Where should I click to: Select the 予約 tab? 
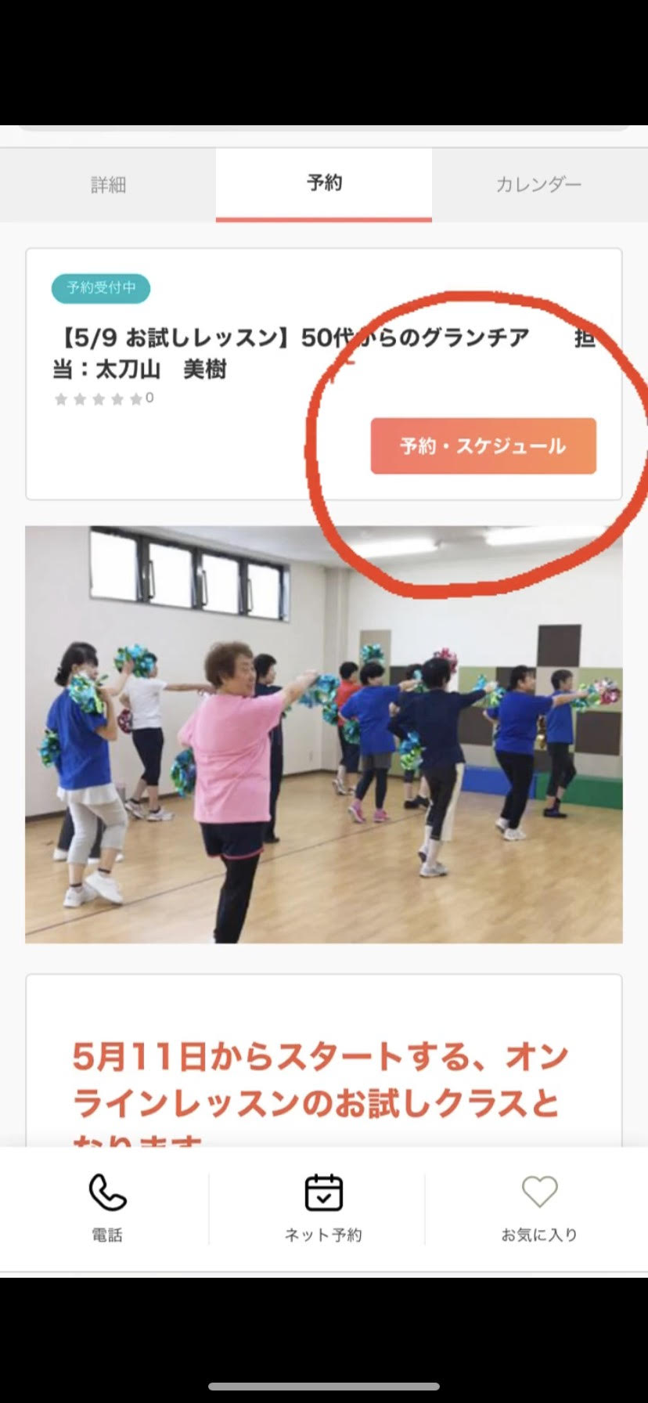(x=324, y=184)
